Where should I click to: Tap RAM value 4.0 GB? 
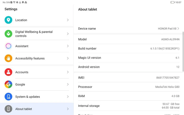(175, 96)
